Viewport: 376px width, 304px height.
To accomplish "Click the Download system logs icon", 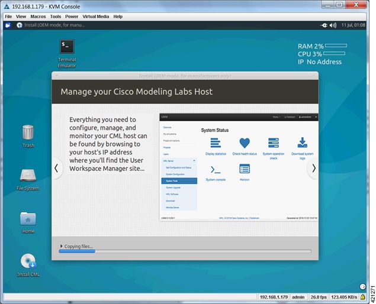I will (x=303, y=143).
